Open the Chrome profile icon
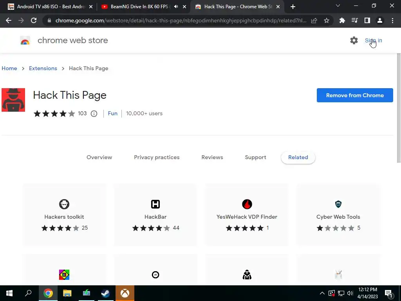The image size is (401, 301). click(380, 20)
